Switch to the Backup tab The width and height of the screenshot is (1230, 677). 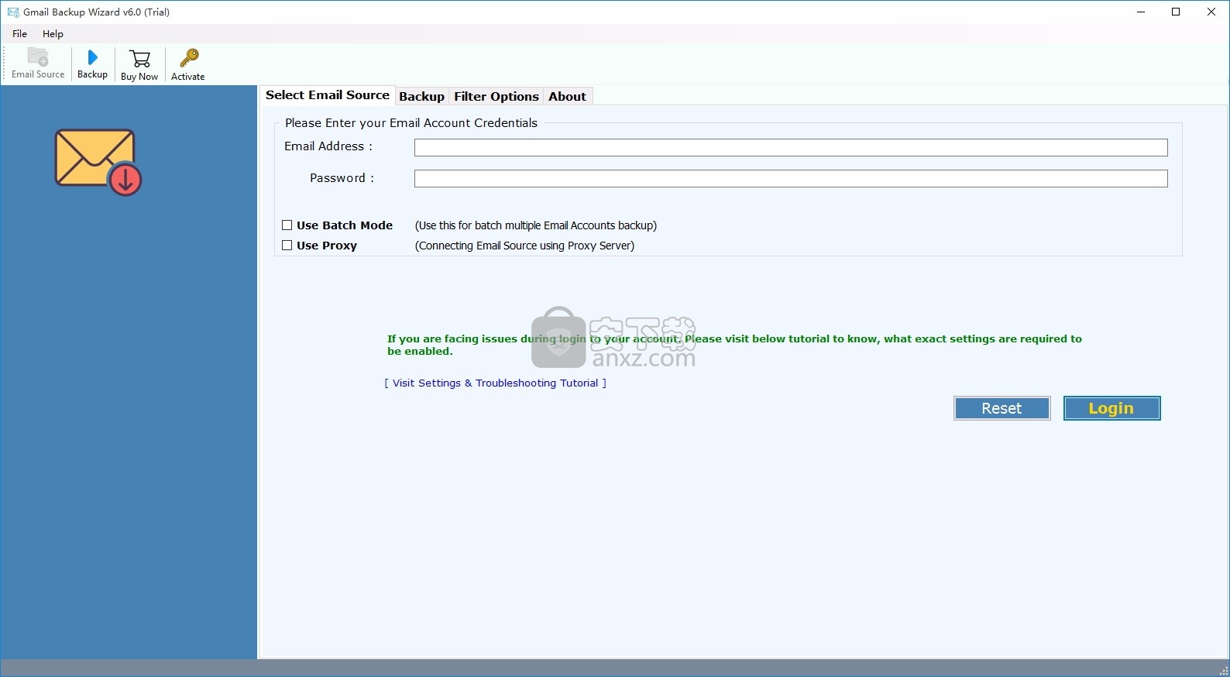(x=422, y=97)
